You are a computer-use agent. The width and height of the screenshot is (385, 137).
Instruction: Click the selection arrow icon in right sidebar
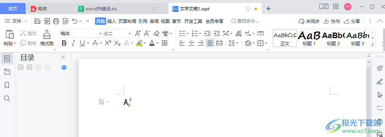pyautogui.click(x=379, y=94)
